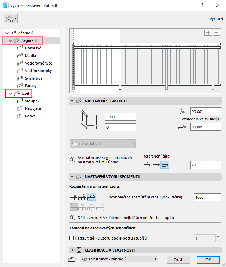
Task: Click the layer icon beside Konstrukce - zábradlí
Action: [73, 259]
